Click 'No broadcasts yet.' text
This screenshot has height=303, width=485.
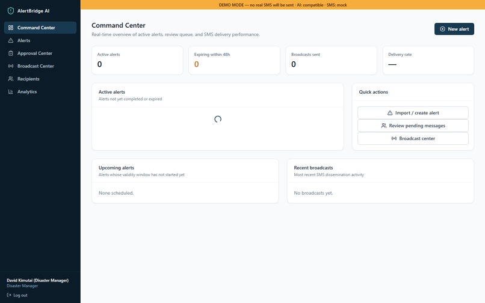pyautogui.click(x=314, y=193)
